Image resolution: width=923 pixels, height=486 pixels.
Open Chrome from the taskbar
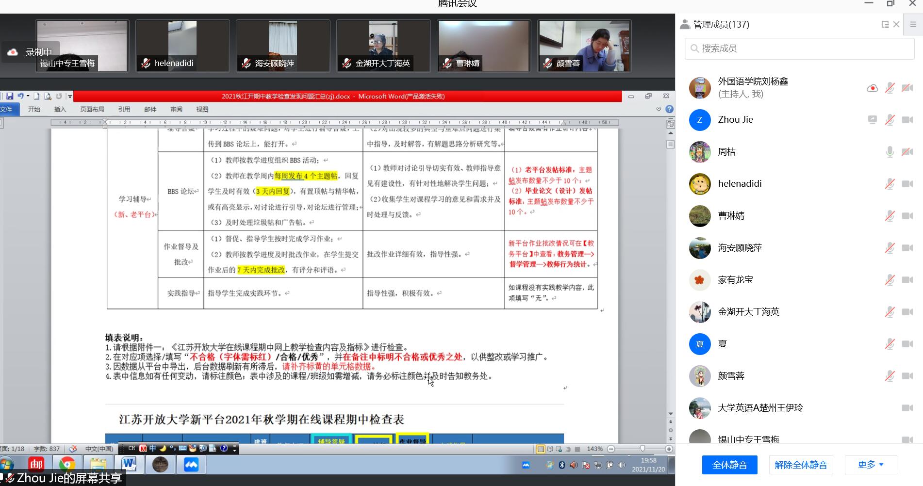tap(67, 465)
